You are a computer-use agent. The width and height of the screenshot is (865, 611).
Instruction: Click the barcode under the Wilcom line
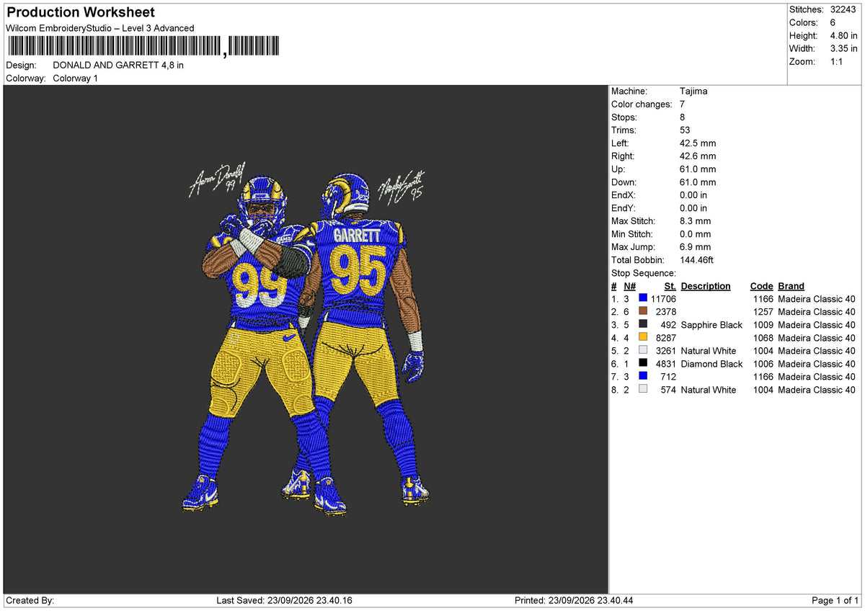tap(144, 47)
